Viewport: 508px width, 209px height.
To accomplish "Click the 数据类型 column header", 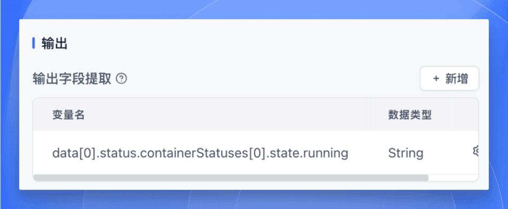I will (410, 115).
